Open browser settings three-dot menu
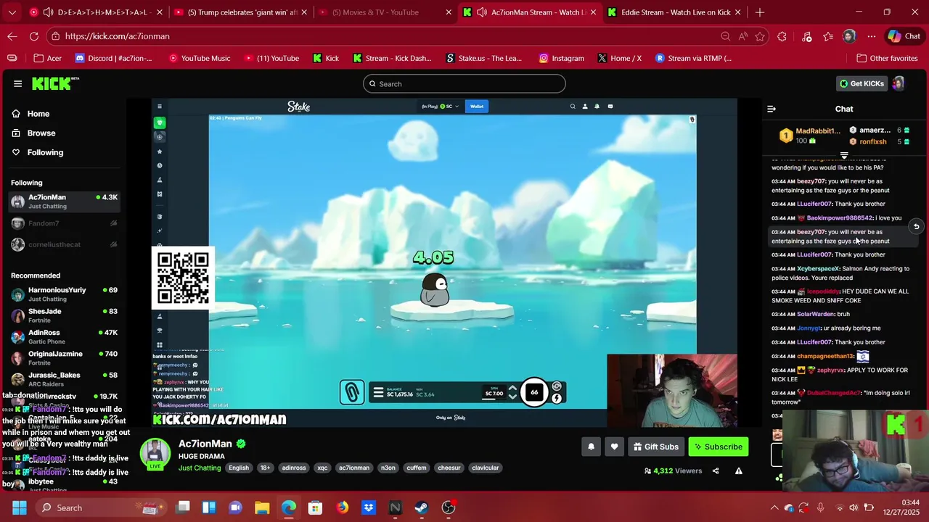This screenshot has height=522, width=929. coord(871,36)
